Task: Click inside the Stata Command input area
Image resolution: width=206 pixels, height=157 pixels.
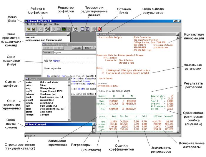Action: [x=59, y=129]
